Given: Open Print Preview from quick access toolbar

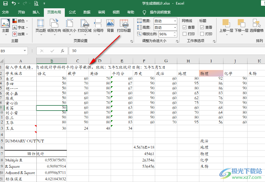Looking at the screenshot, I should (36, 3).
